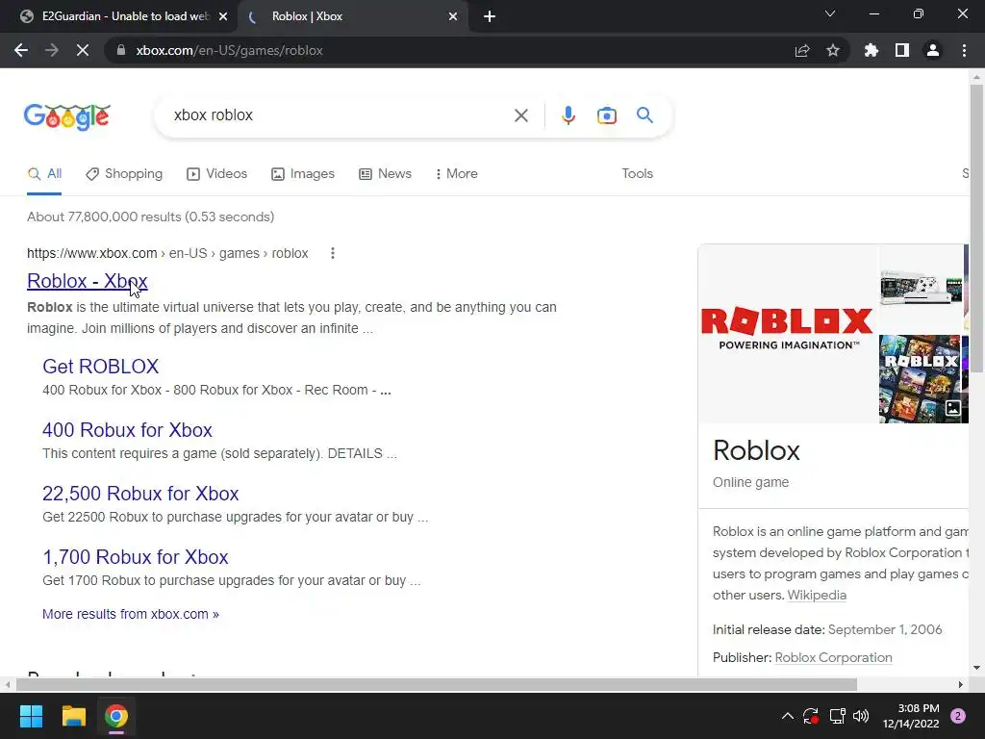The image size is (985, 739).
Task: Submit search with magnifier icon
Action: click(x=644, y=115)
